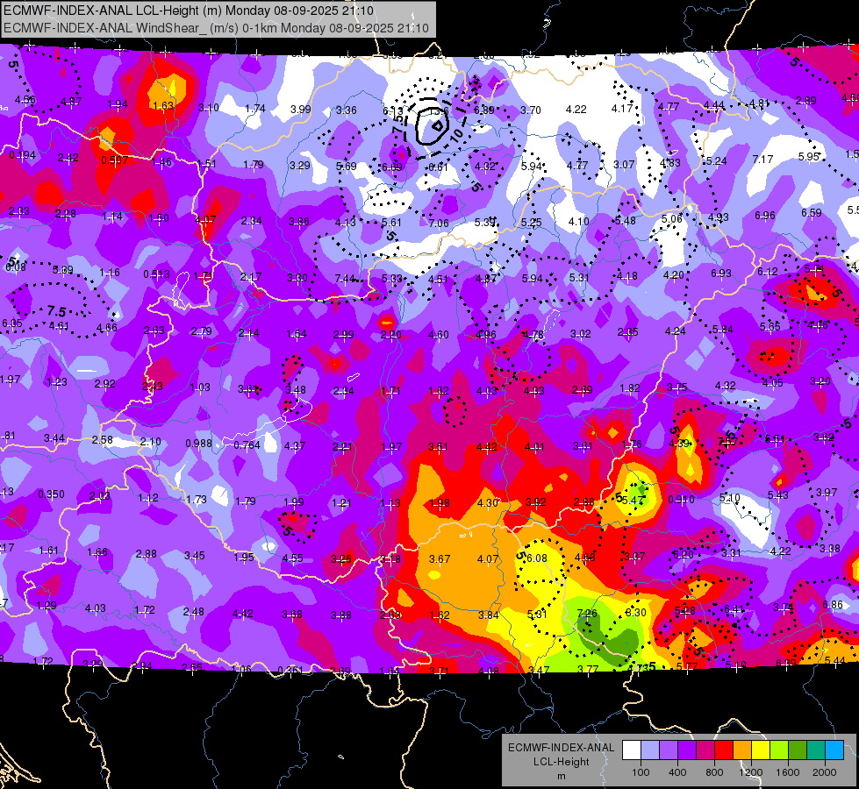Click the legend tick label 1200
The image size is (859, 789).
click(750, 772)
